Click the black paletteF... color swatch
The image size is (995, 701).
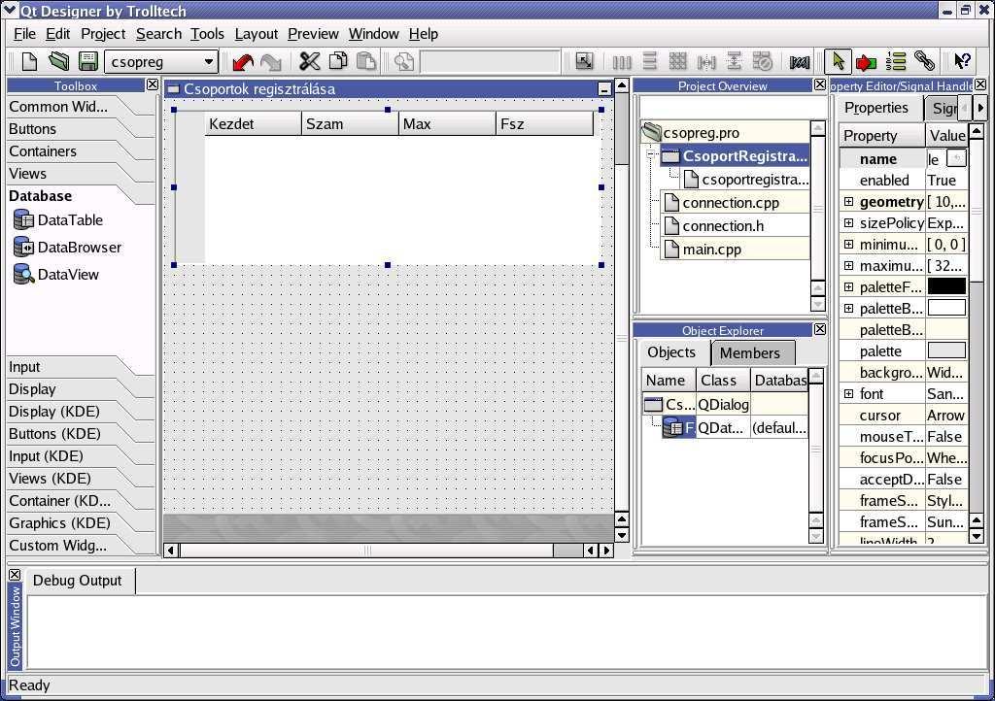[946, 285]
